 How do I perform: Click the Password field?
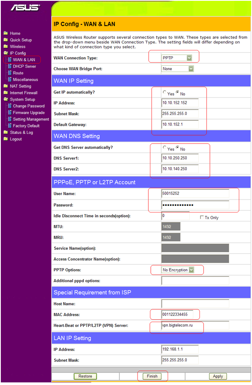tap(195, 205)
